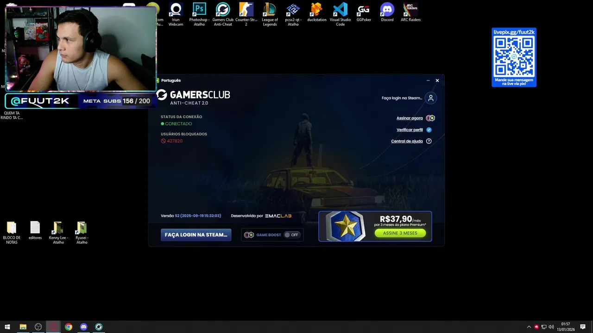Image resolution: width=593 pixels, height=333 pixels.
Task: Click the version 52 build text
Action: pyautogui.click(x=198, y=216)
